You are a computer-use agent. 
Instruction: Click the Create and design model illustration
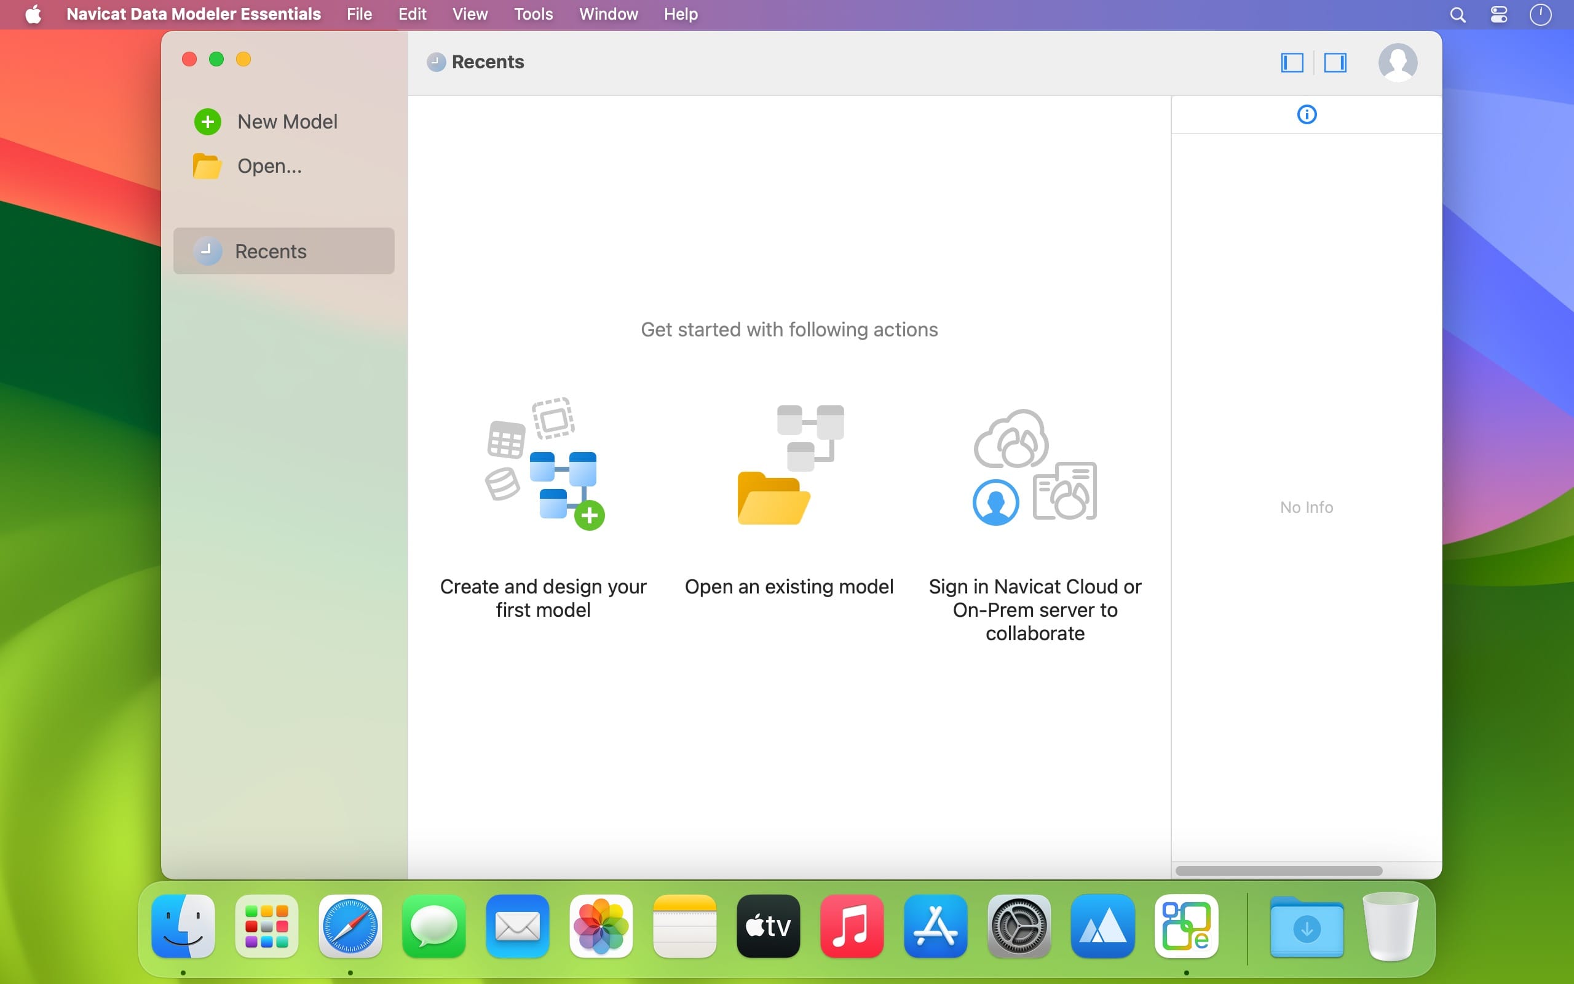[545, 464]
